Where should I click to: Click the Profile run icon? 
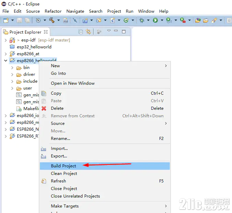tap(169, 20)
